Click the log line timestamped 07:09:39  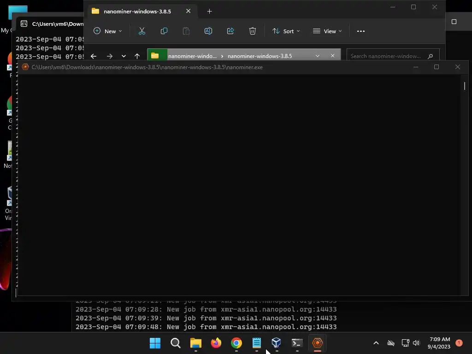[x=206, y=318]
